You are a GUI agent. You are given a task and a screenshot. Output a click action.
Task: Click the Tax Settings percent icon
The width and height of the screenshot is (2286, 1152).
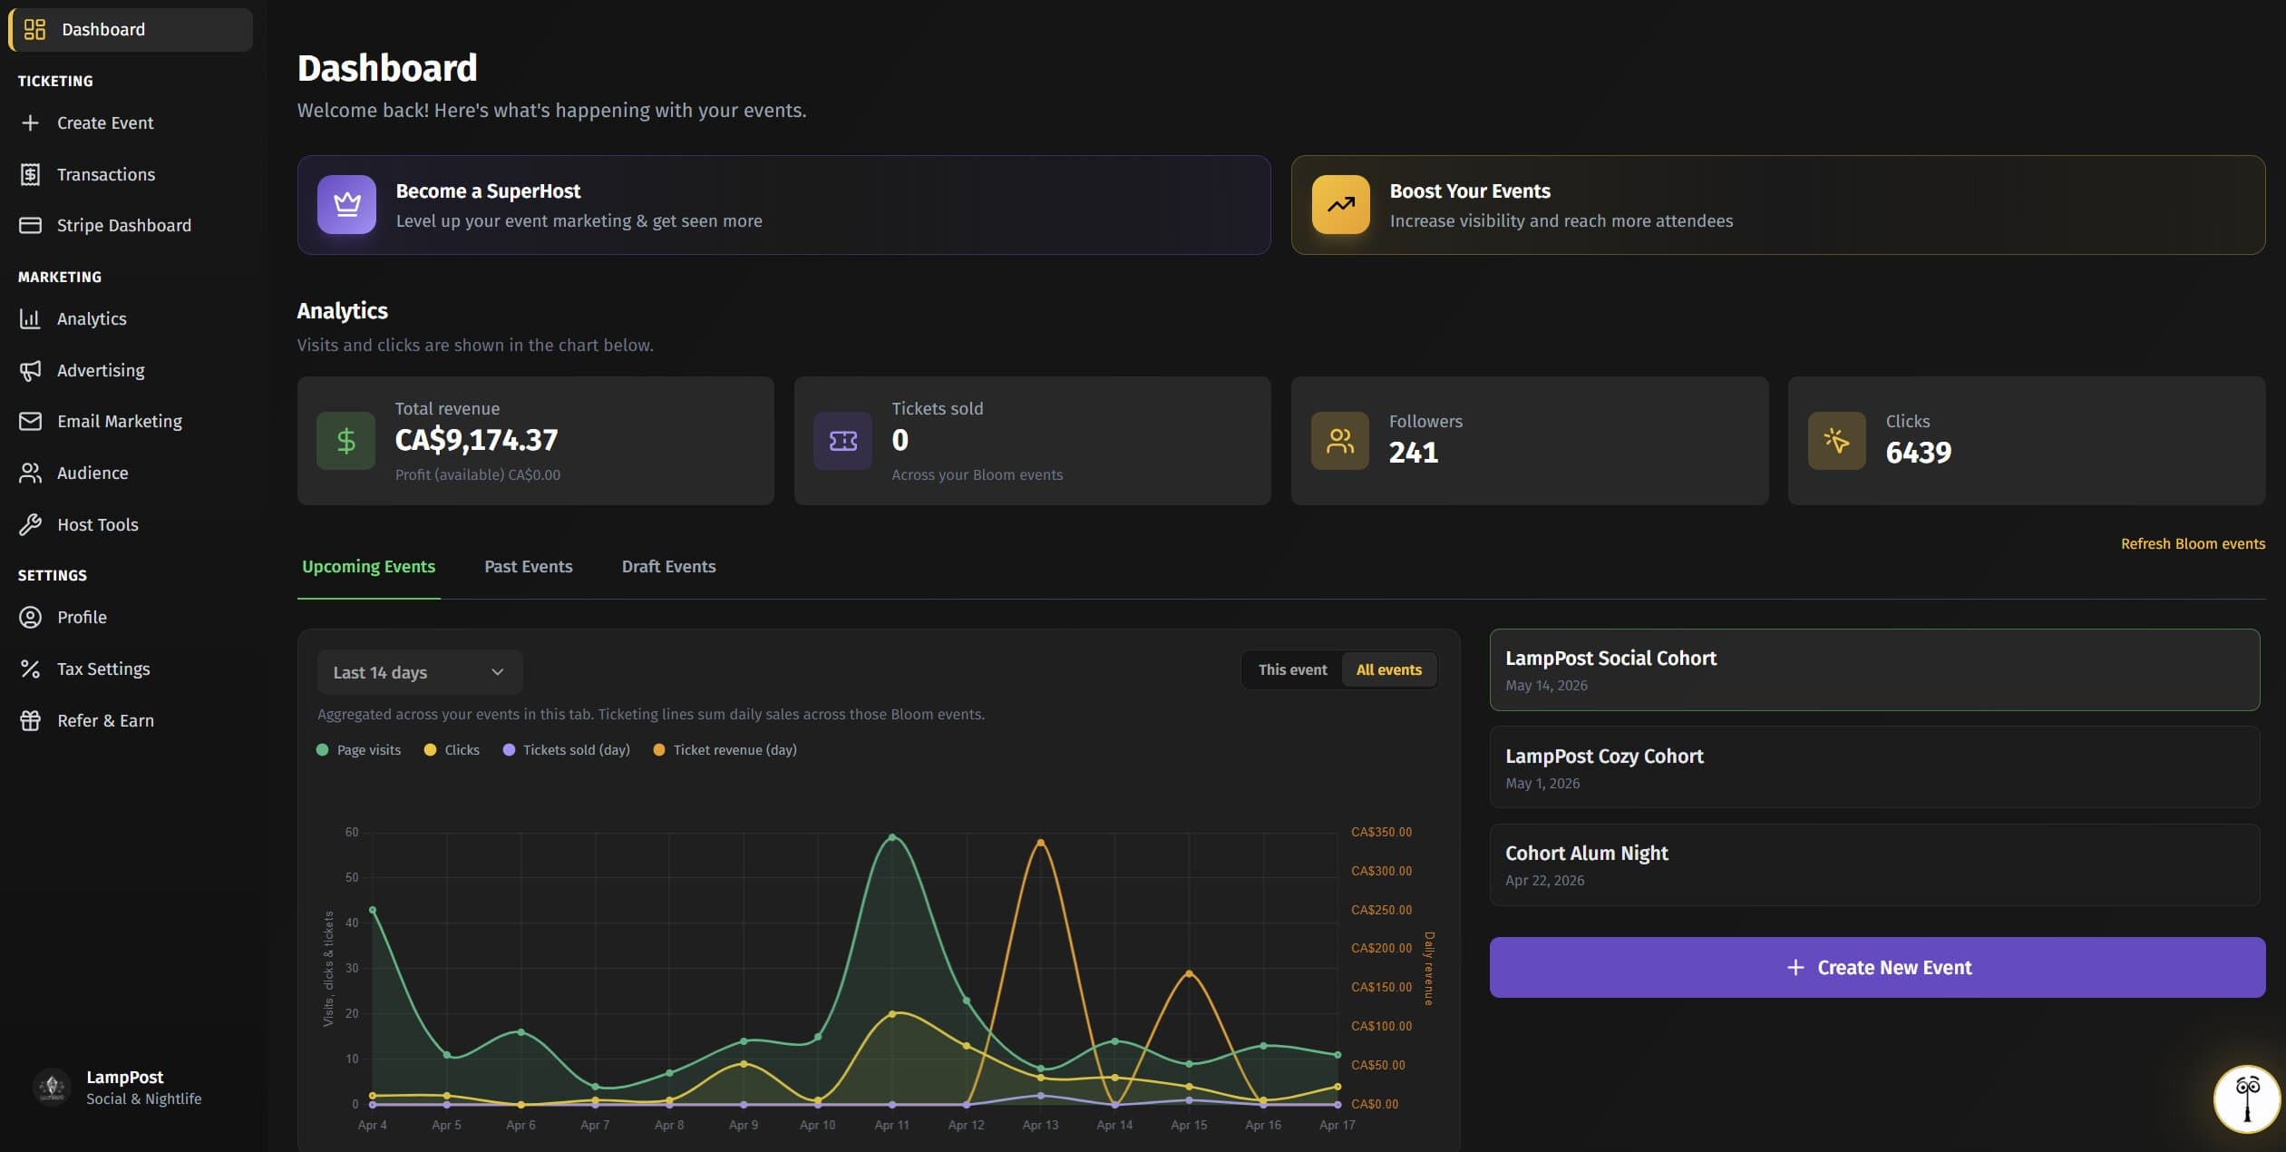coord(30,669)
